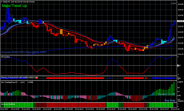Click the 1214.45 price scale value
The image size is (184, 111).
pos(180,10)
